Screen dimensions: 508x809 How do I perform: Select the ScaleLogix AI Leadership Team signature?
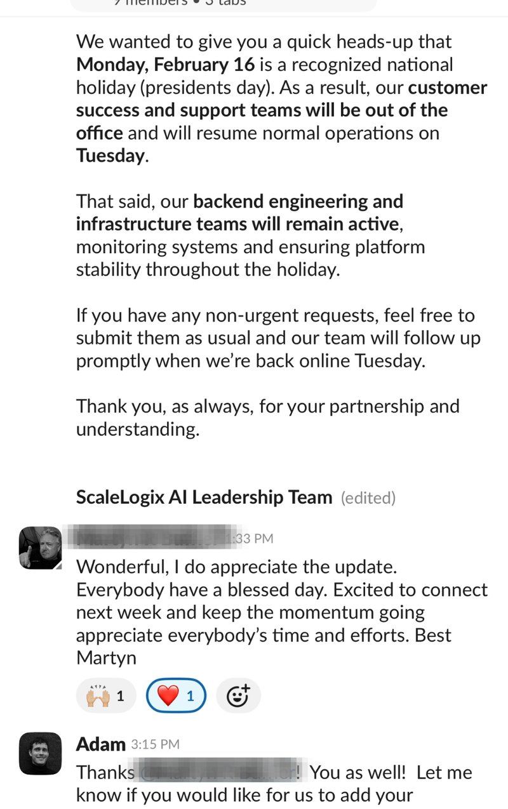click(204, 497)
